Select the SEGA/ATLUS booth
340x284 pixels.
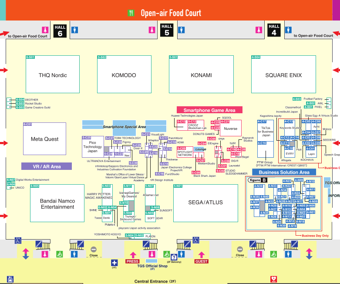(205, 203)
